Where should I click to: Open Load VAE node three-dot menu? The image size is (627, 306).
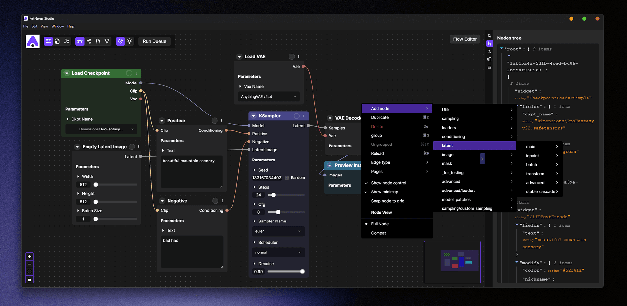(x=299, y=57)
